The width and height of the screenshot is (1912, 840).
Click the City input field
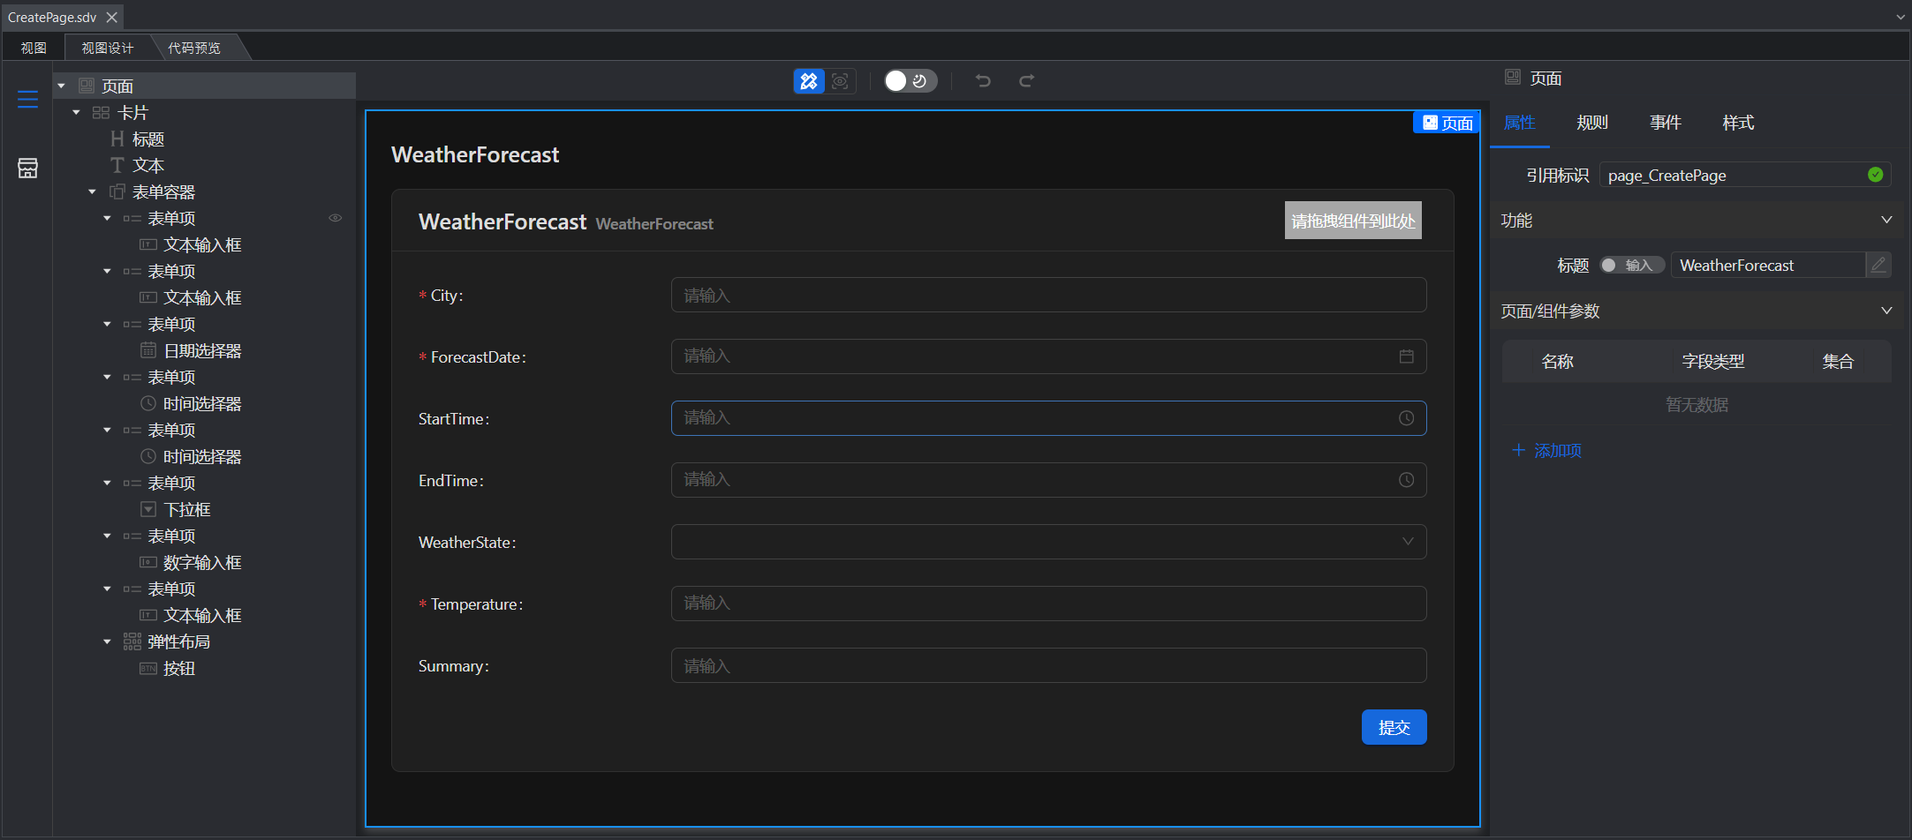[1048, 295]
